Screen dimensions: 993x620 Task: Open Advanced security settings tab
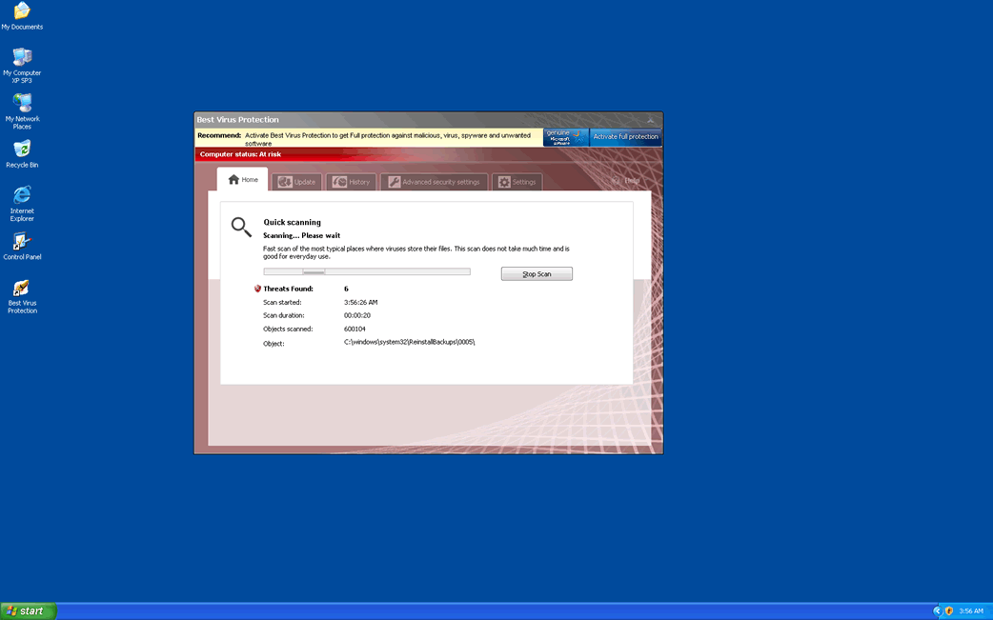click(434, 182)
